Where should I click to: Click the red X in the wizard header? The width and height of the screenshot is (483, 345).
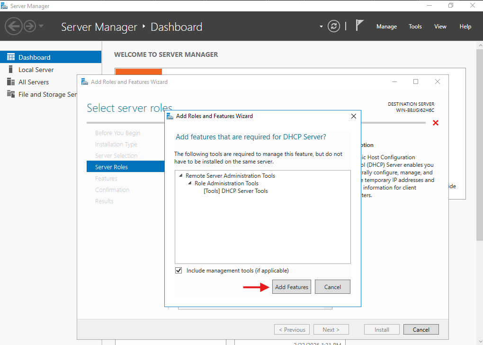coord(435,123)
